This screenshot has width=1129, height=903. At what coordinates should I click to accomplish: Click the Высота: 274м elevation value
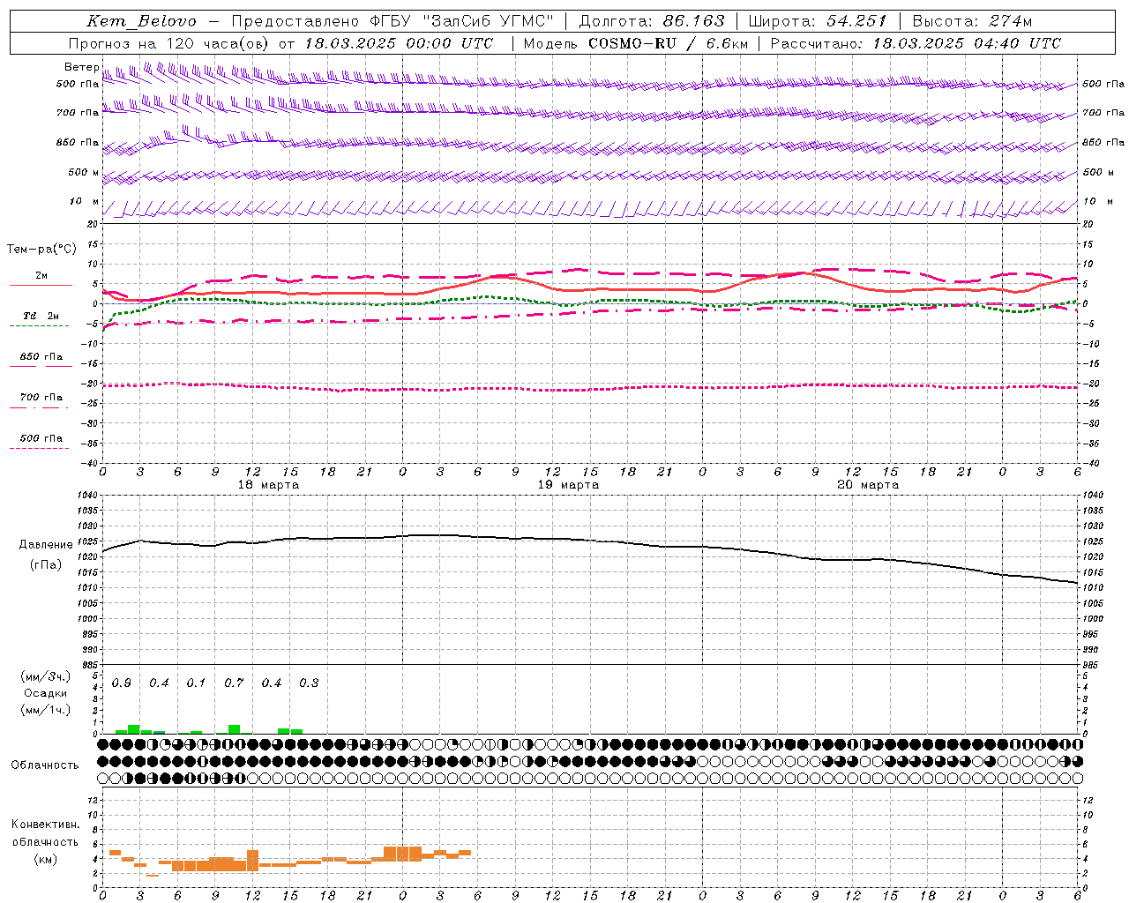pyautogui.click(x=972, y=21)
